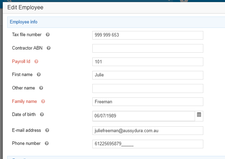Focus the Phone number input field

pos(147,144)
